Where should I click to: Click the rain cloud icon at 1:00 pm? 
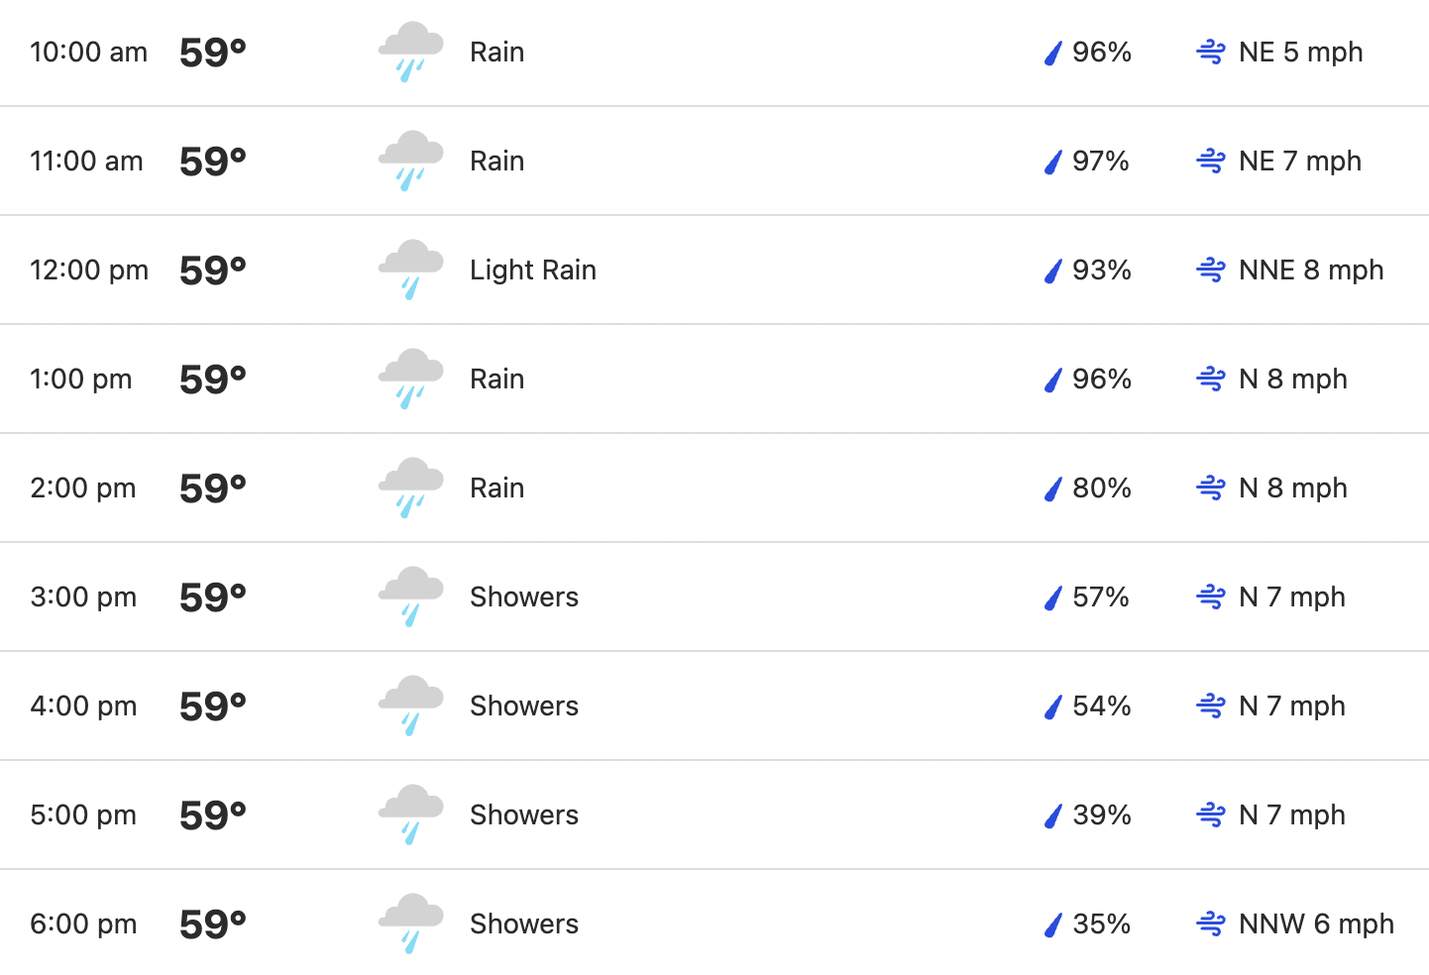(410, 379)
